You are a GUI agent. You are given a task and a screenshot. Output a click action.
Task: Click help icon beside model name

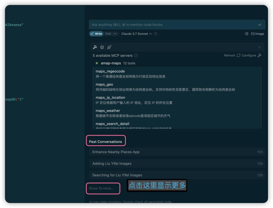[155, 34]
